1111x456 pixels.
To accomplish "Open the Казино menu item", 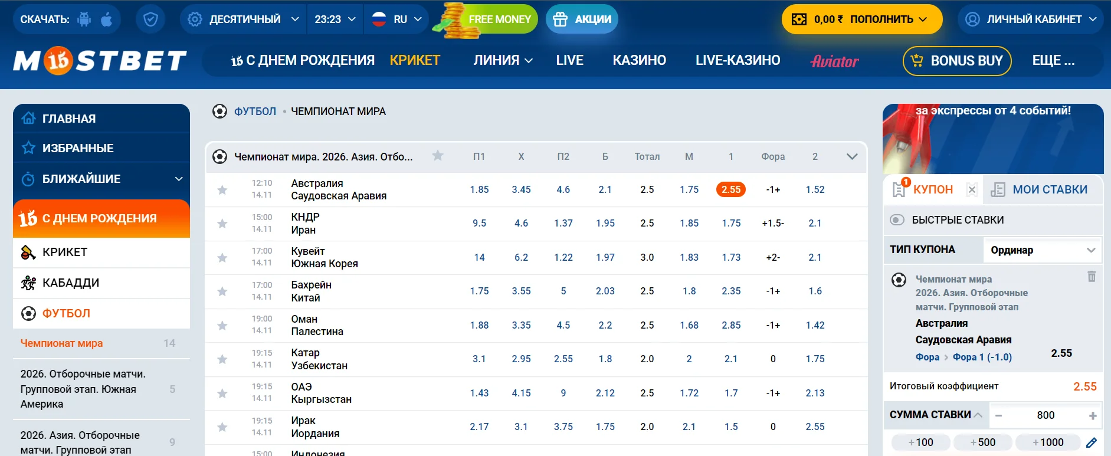I will pyautogui.click(x=639, y=61).
